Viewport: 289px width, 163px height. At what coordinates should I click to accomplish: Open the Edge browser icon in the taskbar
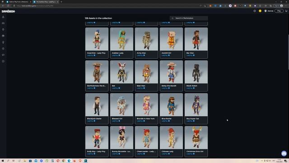click(69, 161)
